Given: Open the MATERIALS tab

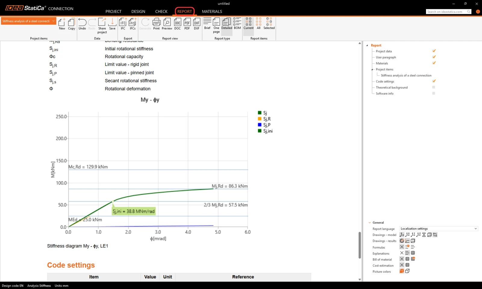Looking at the screenshot, I should [212, 11].
